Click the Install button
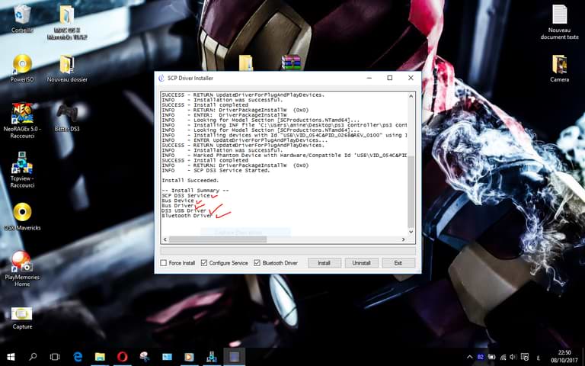The height and width of the screenshot is (366, 585). (324, 263)
